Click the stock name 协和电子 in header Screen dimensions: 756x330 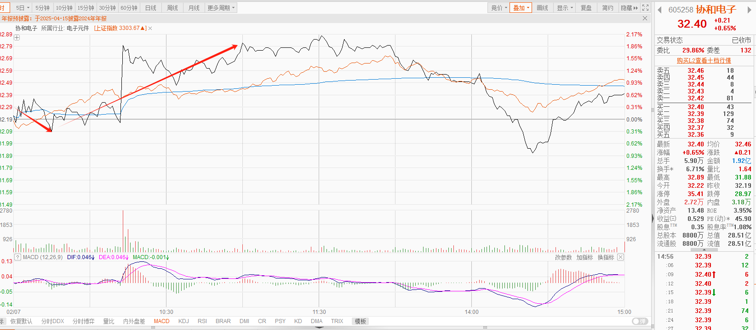coord(716,10)
